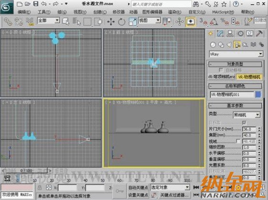The width and height of the screenshot is (268, 200).
Task: Click the 自动关键点 auto key button
Action: (x=138, y=188)
